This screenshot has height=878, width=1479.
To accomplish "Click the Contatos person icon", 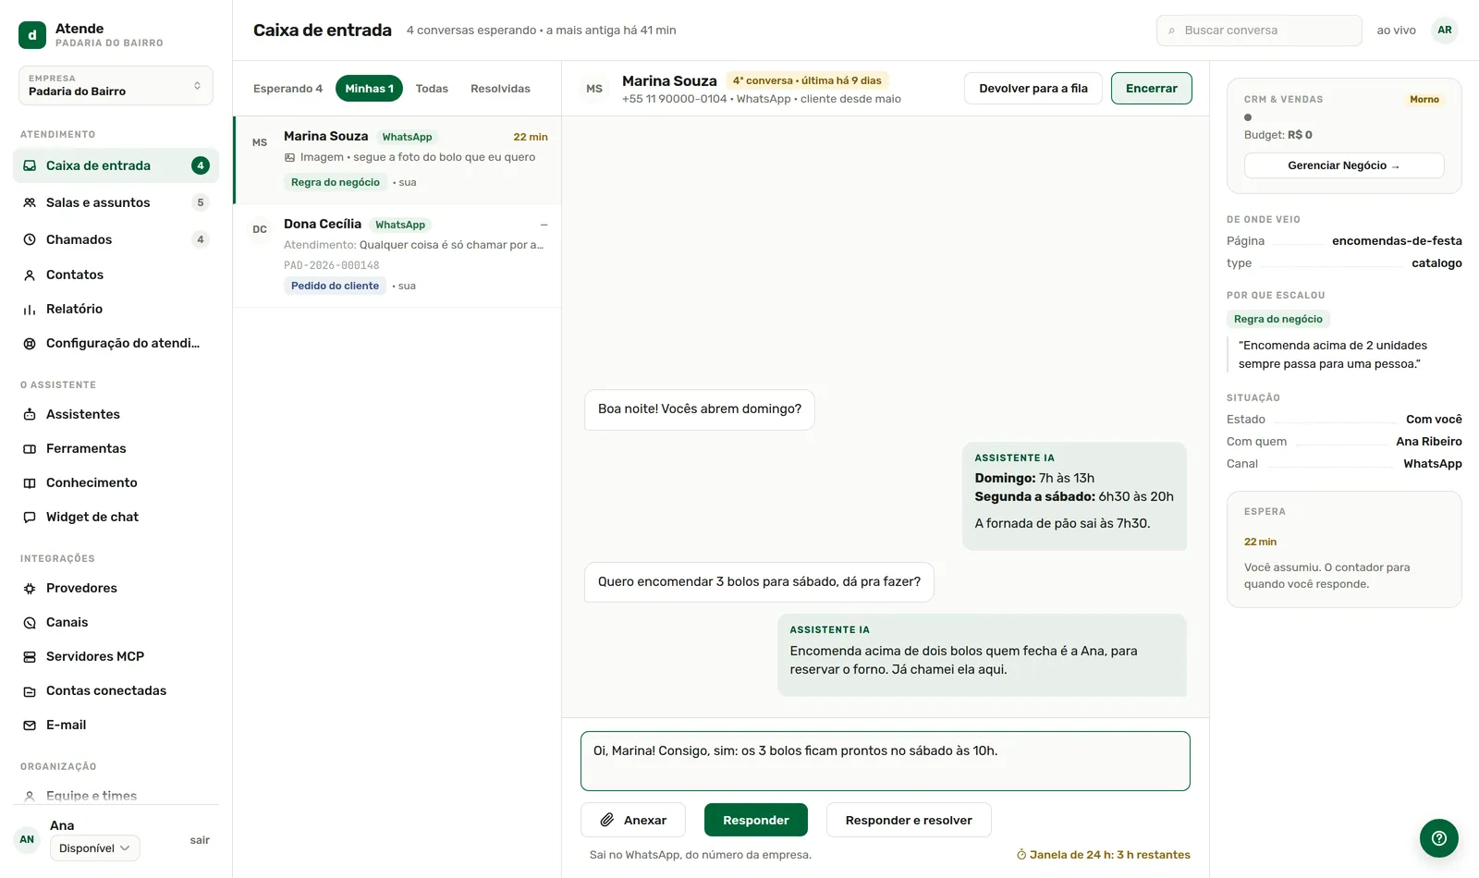I will point(30,274).
